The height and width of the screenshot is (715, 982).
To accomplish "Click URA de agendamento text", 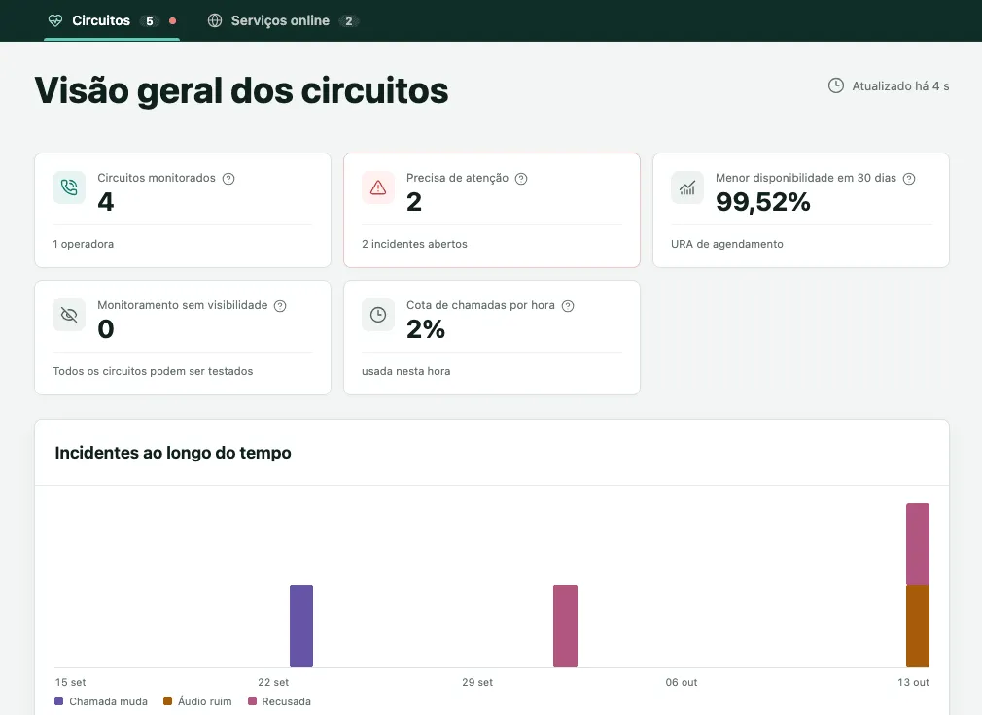I will [x=727, y=244].
